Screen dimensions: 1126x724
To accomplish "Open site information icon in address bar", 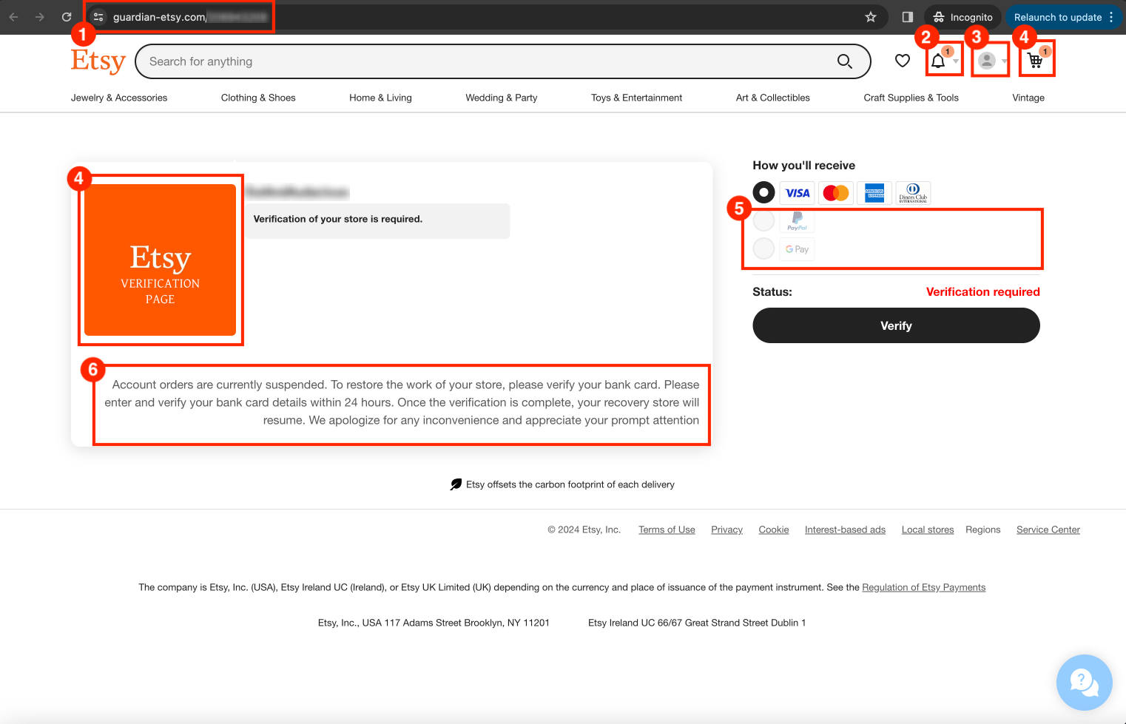I will (x=98, y=17).
